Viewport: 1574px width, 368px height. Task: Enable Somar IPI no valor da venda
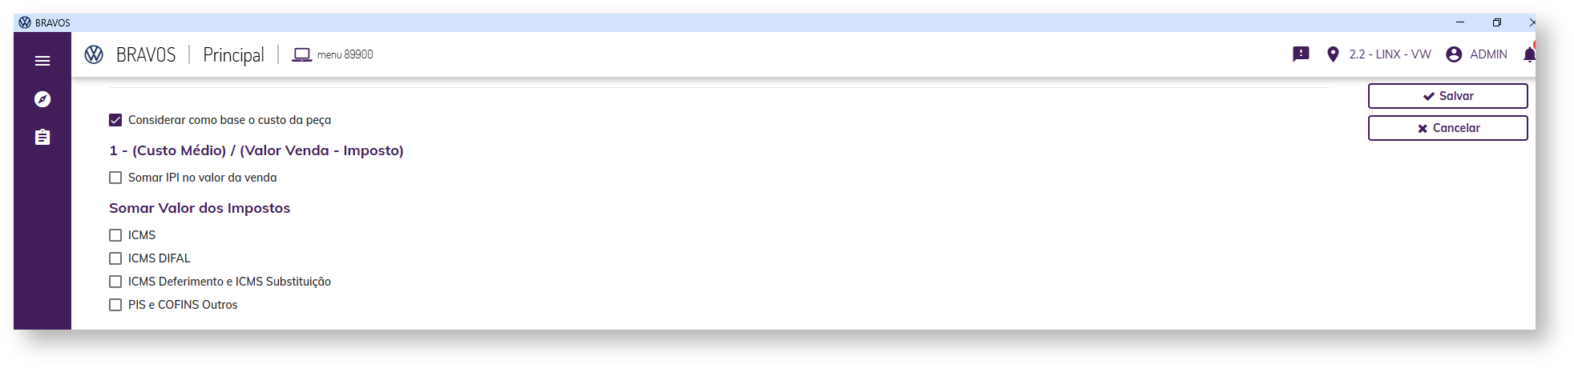115,178
